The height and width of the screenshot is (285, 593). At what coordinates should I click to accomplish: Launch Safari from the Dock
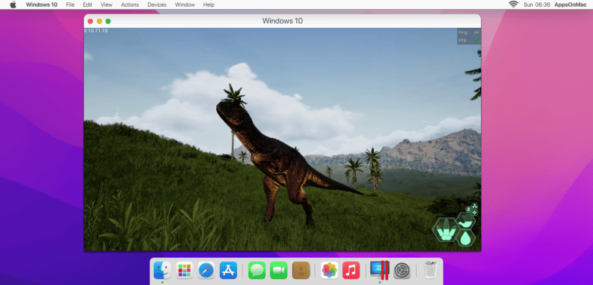206,270
